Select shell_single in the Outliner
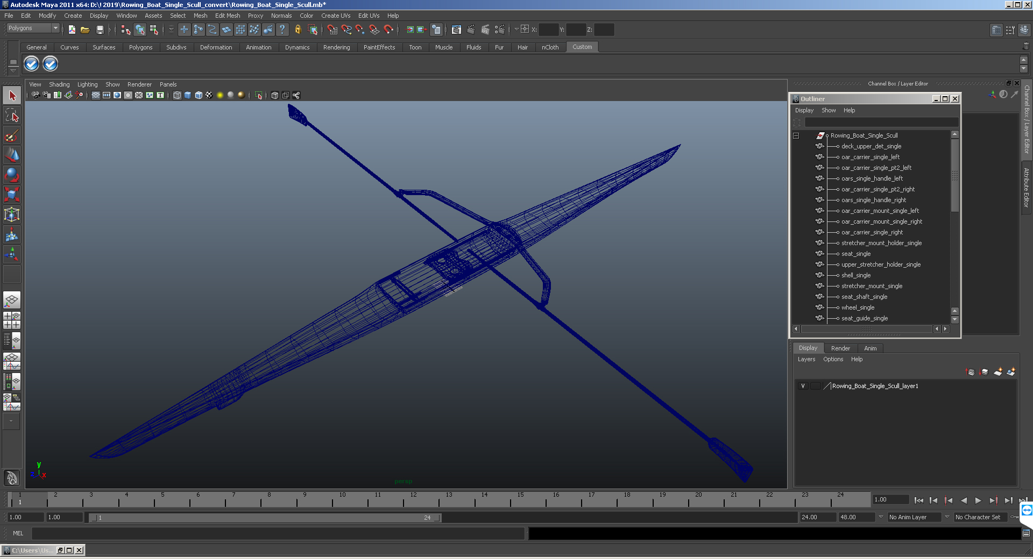This screenshot has width=1033, height=559. tap(855, 275)
